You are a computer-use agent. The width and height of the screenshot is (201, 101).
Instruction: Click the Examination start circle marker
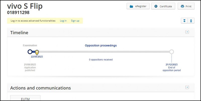(x=30, y=52)
